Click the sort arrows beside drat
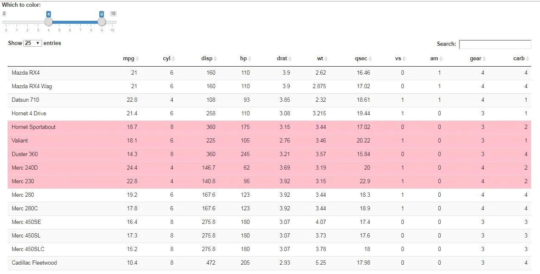Screen dimensions: 540x274 click(290, 59)
